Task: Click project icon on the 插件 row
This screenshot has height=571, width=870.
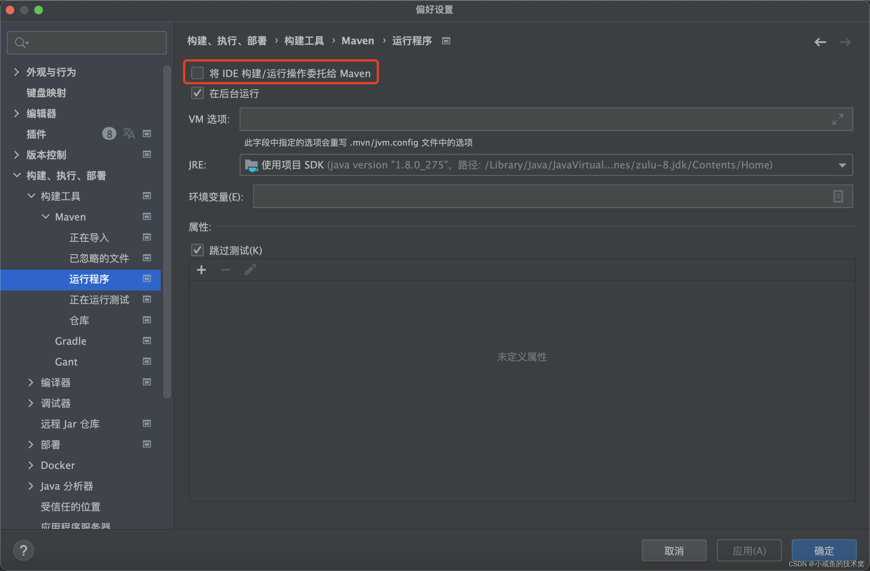Action: pyautogui.click(x=147, y=134)
